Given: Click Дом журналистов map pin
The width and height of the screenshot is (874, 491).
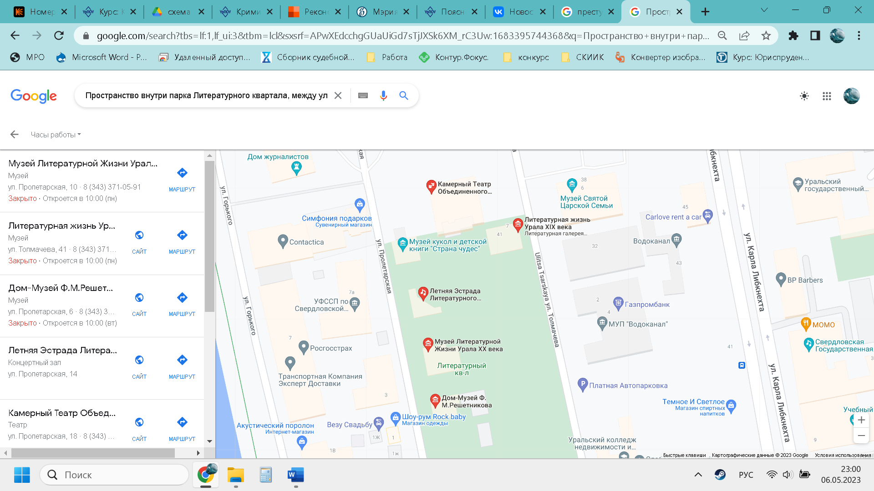Looking at the screenshot, I should 296,169.
